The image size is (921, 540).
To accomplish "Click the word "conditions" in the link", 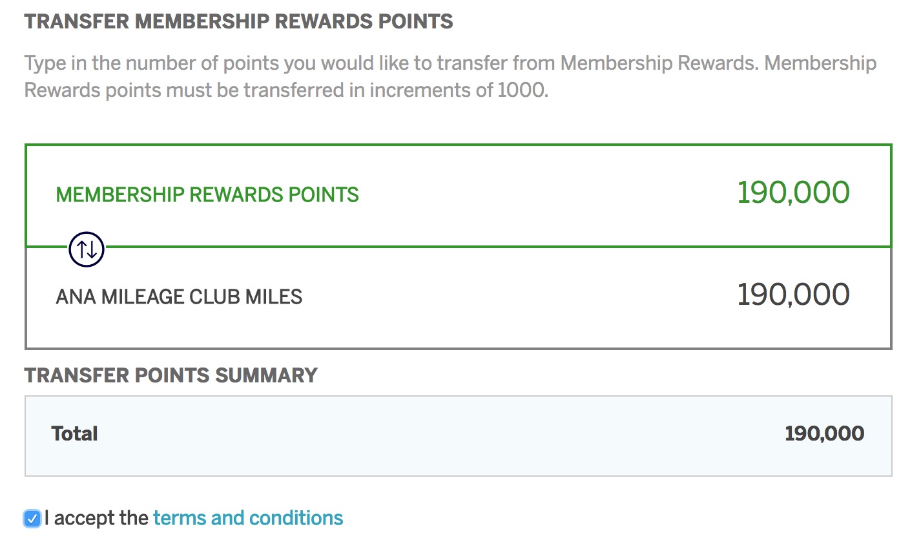I will tap(296, 518).
